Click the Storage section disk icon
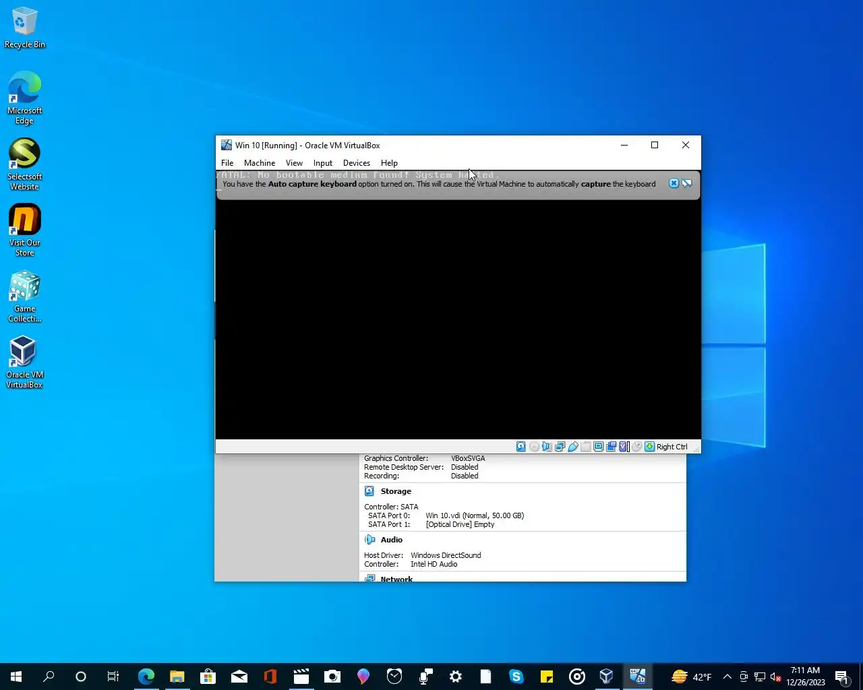Viewport: 863px width, 690px height. point(369,491)
